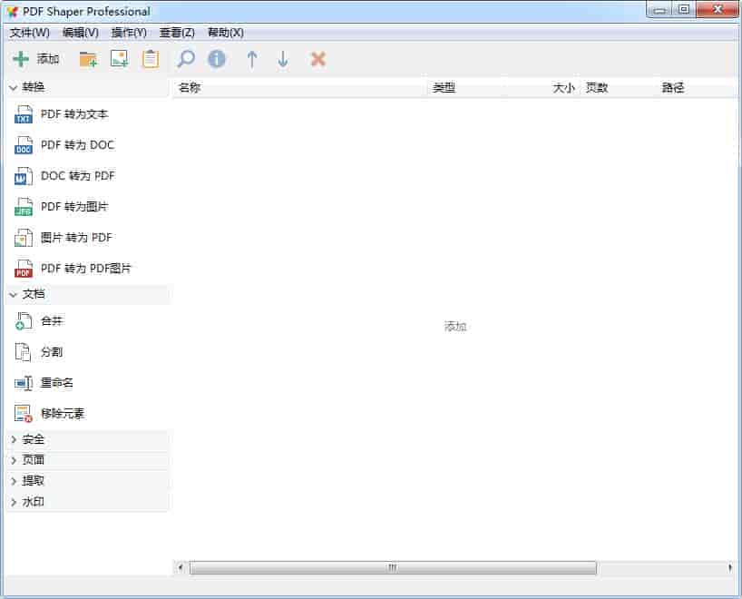This screenshot has width=742, height=599.
Task: Click the add image icon in toolbar
Action: click(119, 59)
